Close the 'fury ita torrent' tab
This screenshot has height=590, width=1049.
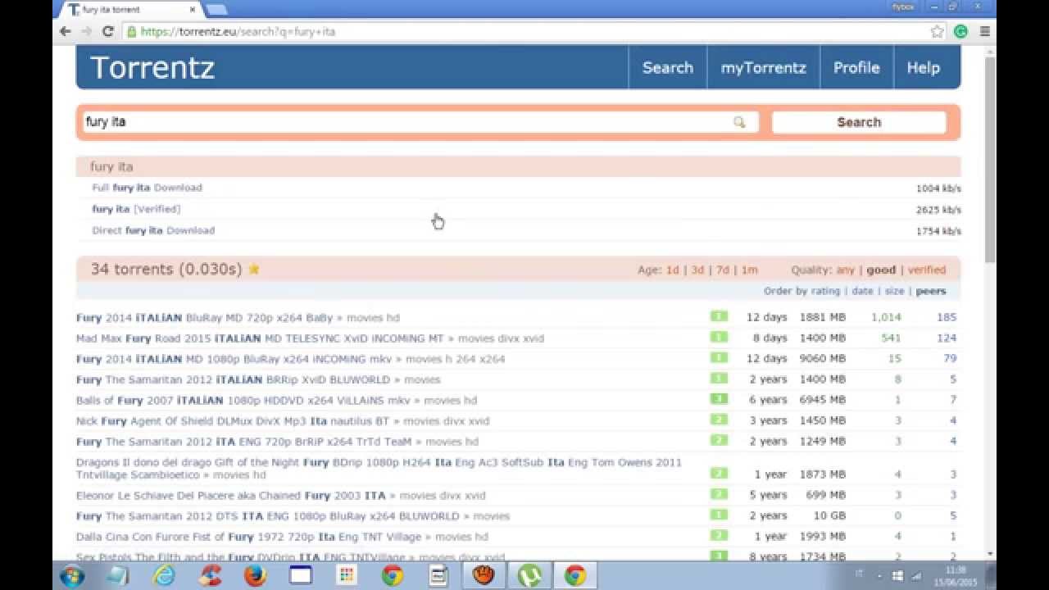[x=193, y=10]
